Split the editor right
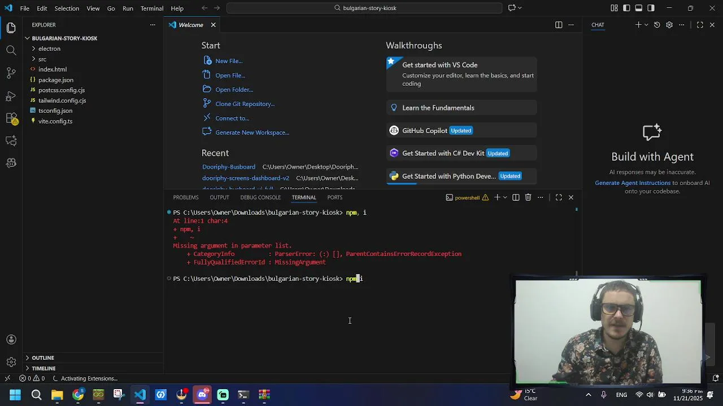Image resolution: width=723 pixels, height=406 pixels. point(559,25)
